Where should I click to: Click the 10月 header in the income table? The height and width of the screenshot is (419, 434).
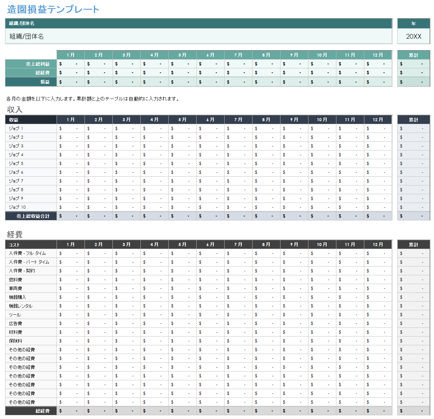click(x=322, y=120)
